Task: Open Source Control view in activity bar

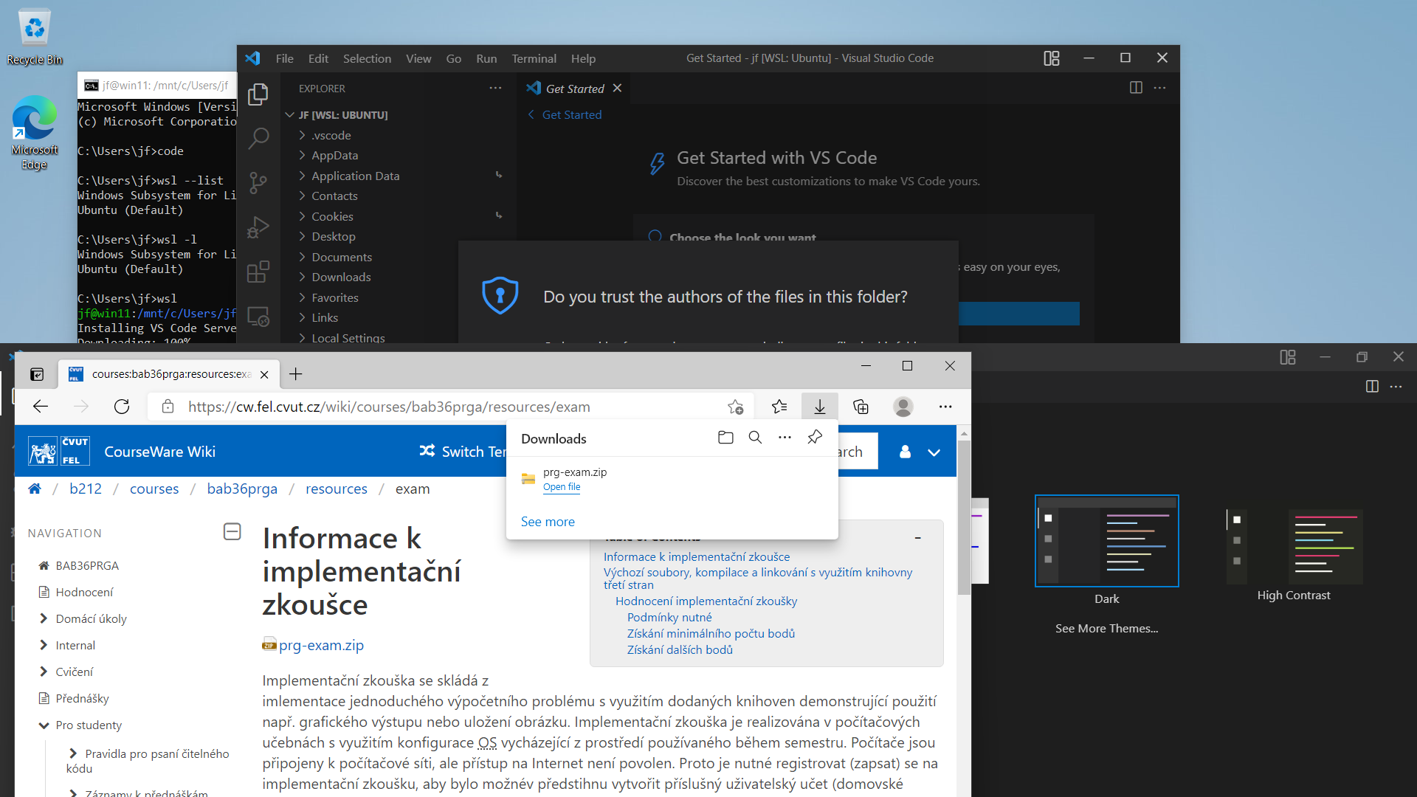Action: tap(258, 182)
